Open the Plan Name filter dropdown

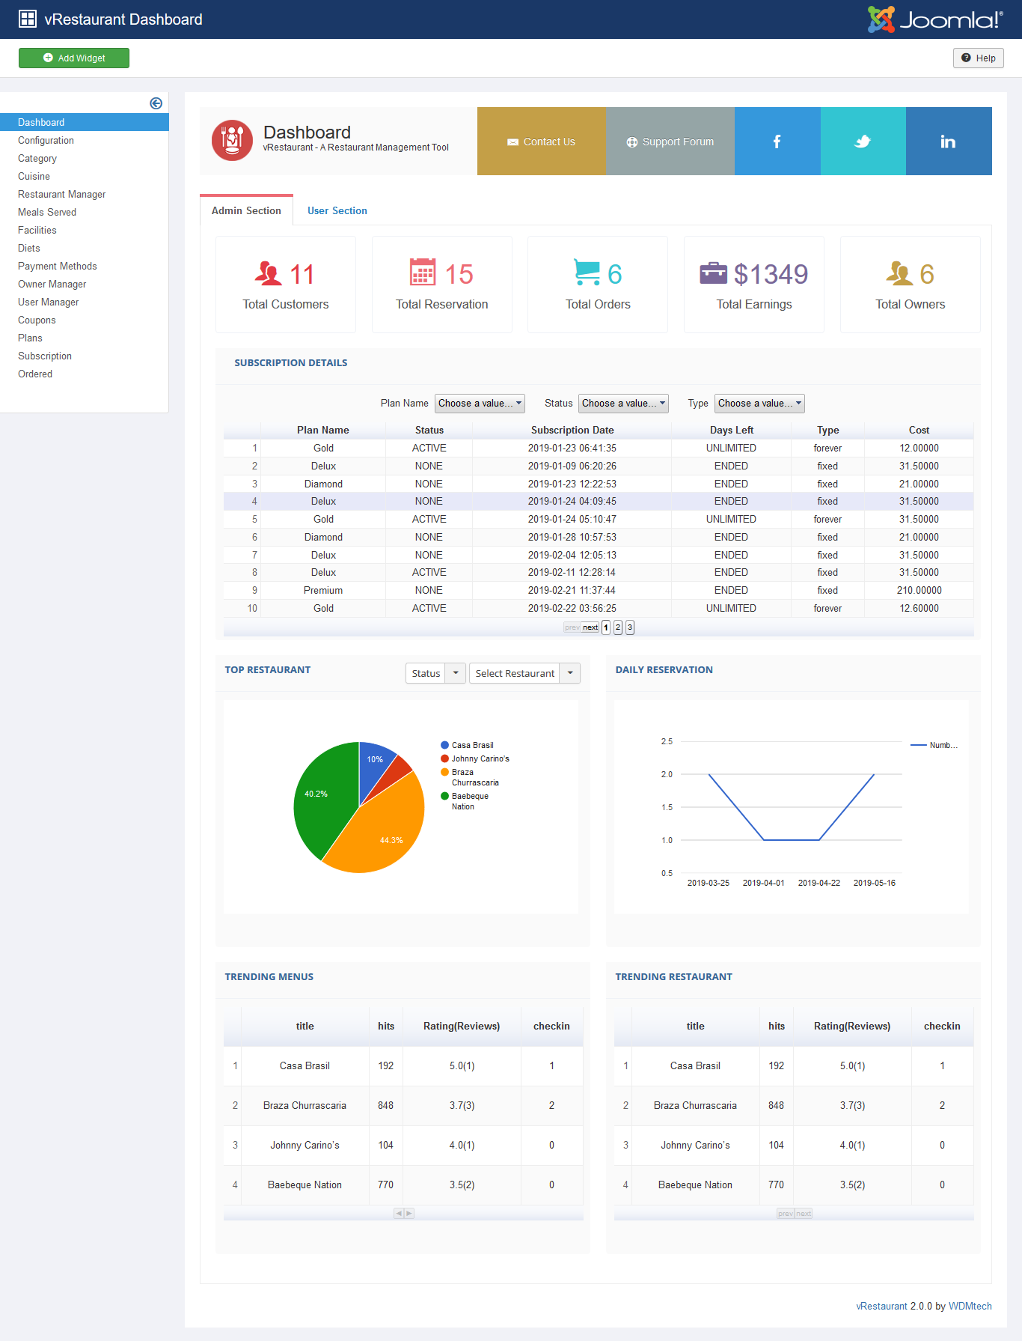coord(480,404)
